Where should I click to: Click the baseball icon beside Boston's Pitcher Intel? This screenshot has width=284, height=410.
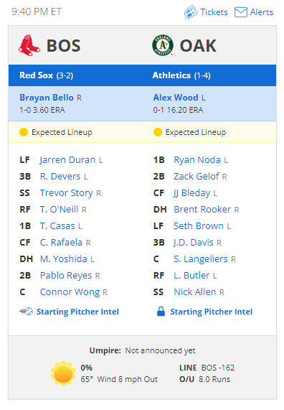[26, 312]
